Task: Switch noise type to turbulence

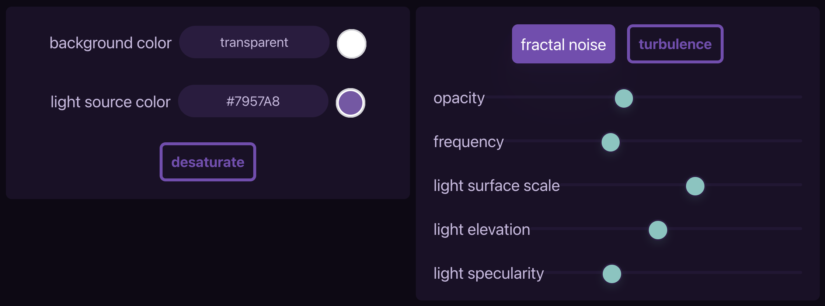Action: click(x=675, y=44)
